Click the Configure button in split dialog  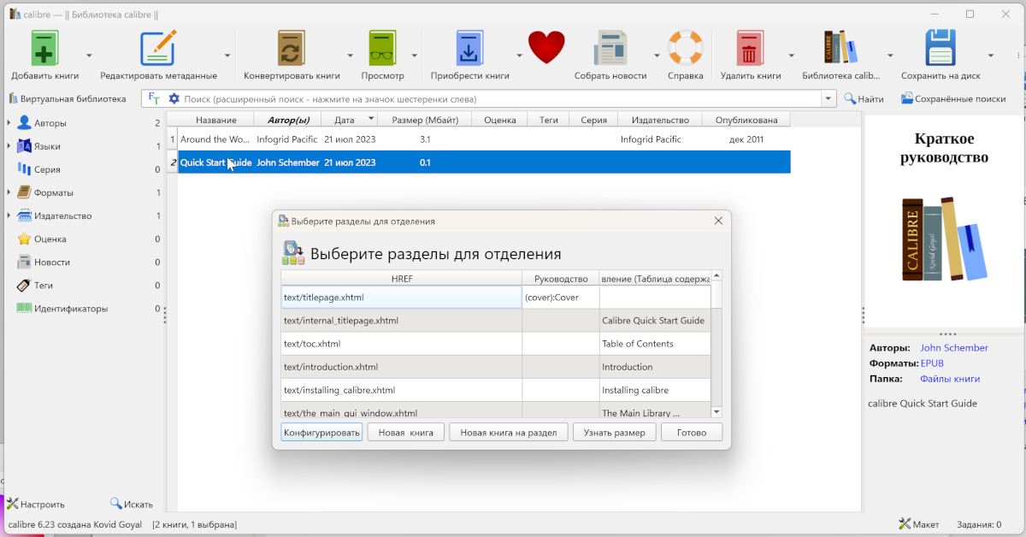tap(321, 433)
